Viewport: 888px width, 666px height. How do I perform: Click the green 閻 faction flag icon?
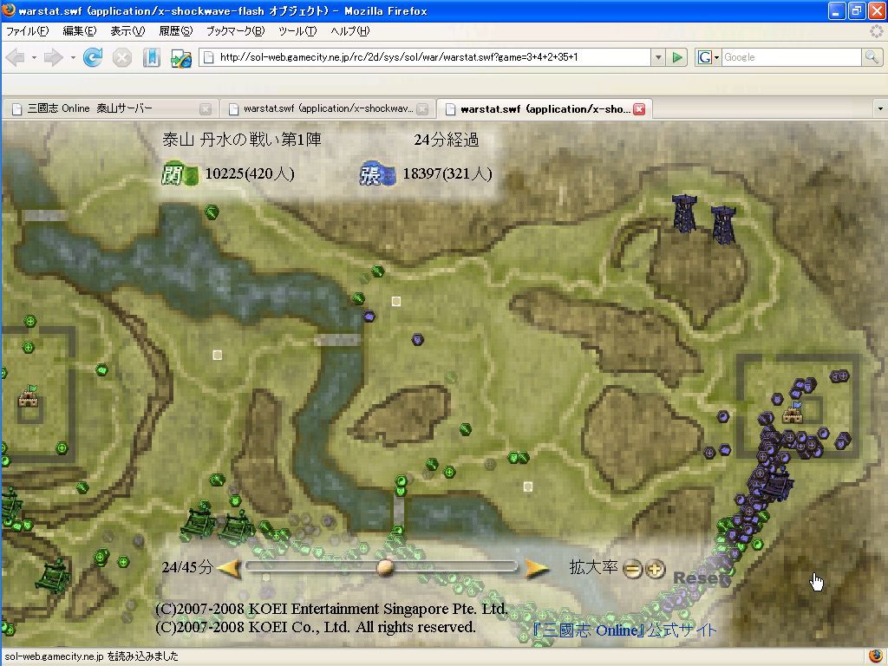point(180,173)
